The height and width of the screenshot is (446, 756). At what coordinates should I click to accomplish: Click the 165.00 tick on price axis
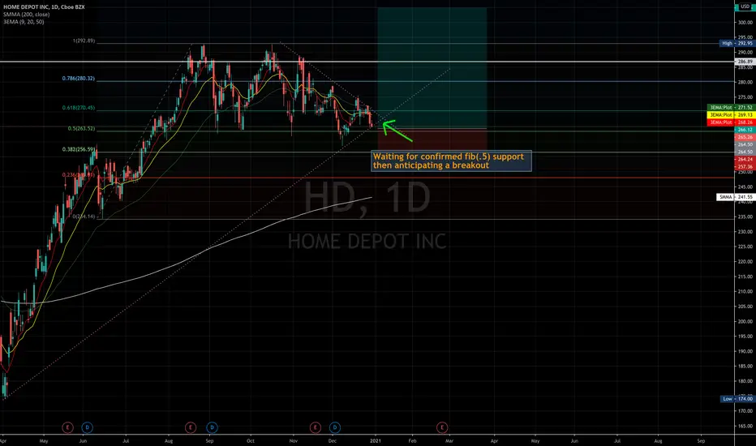(x=745, y=426)
